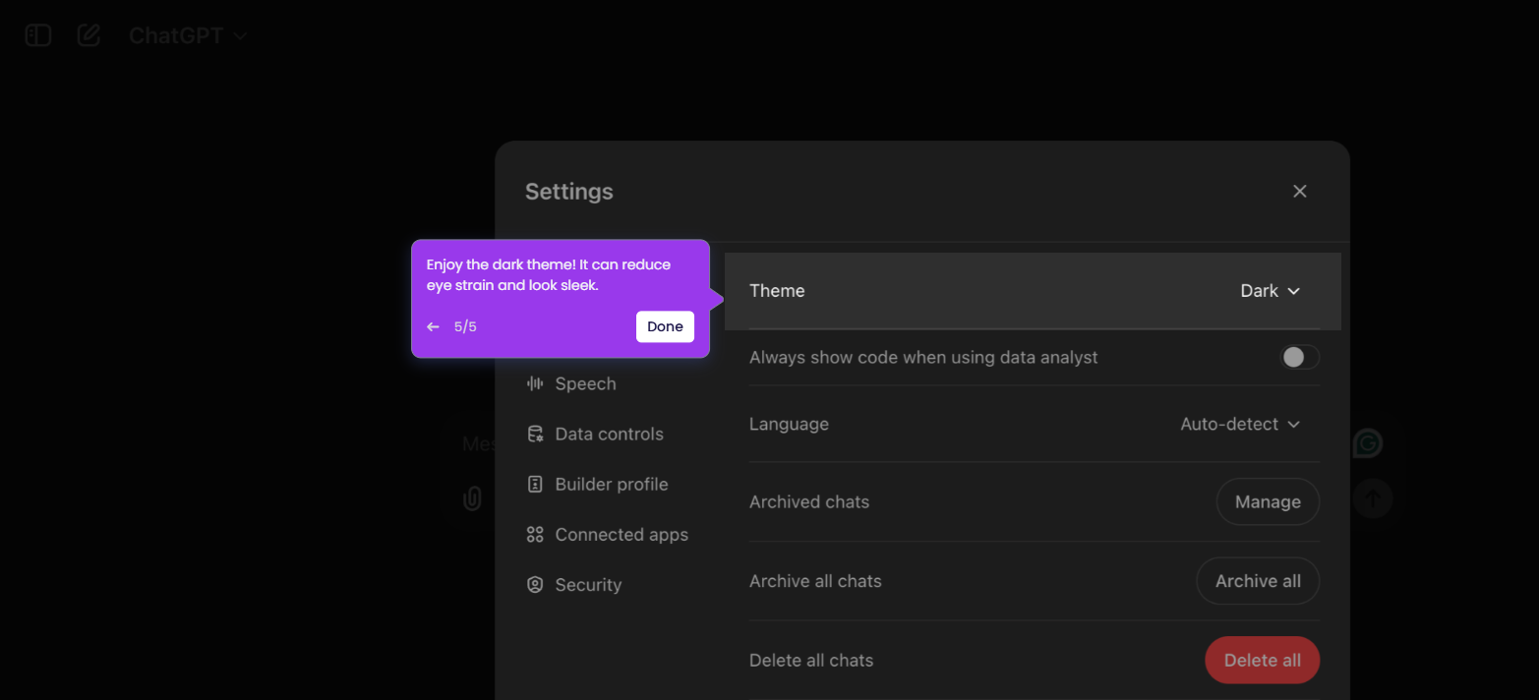Toggle the sidebar open

coord(36,34)
